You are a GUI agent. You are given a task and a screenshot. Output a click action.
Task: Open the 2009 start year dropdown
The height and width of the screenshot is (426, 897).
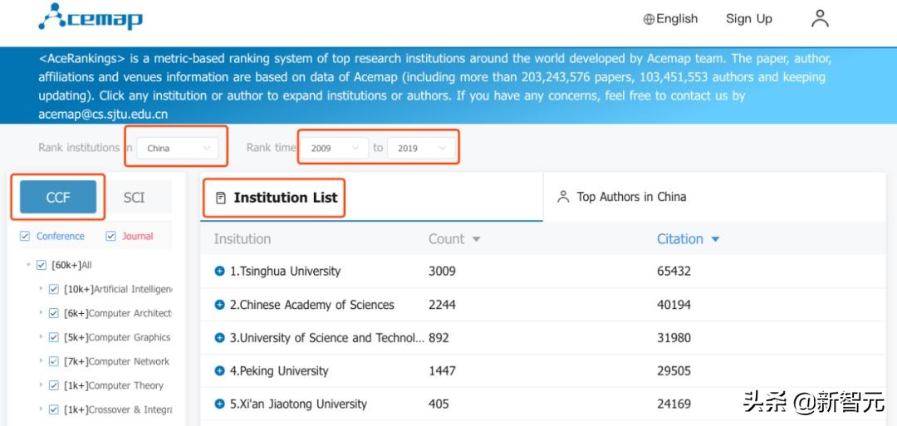pyautogui.click(x=335, y=148)
